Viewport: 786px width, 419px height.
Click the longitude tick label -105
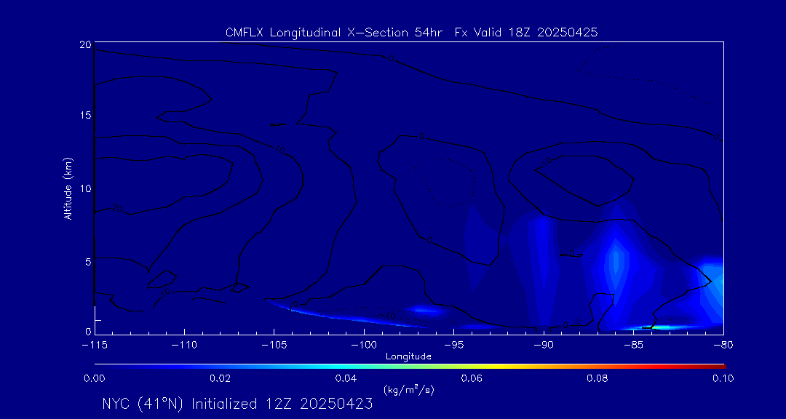(274, 346)
